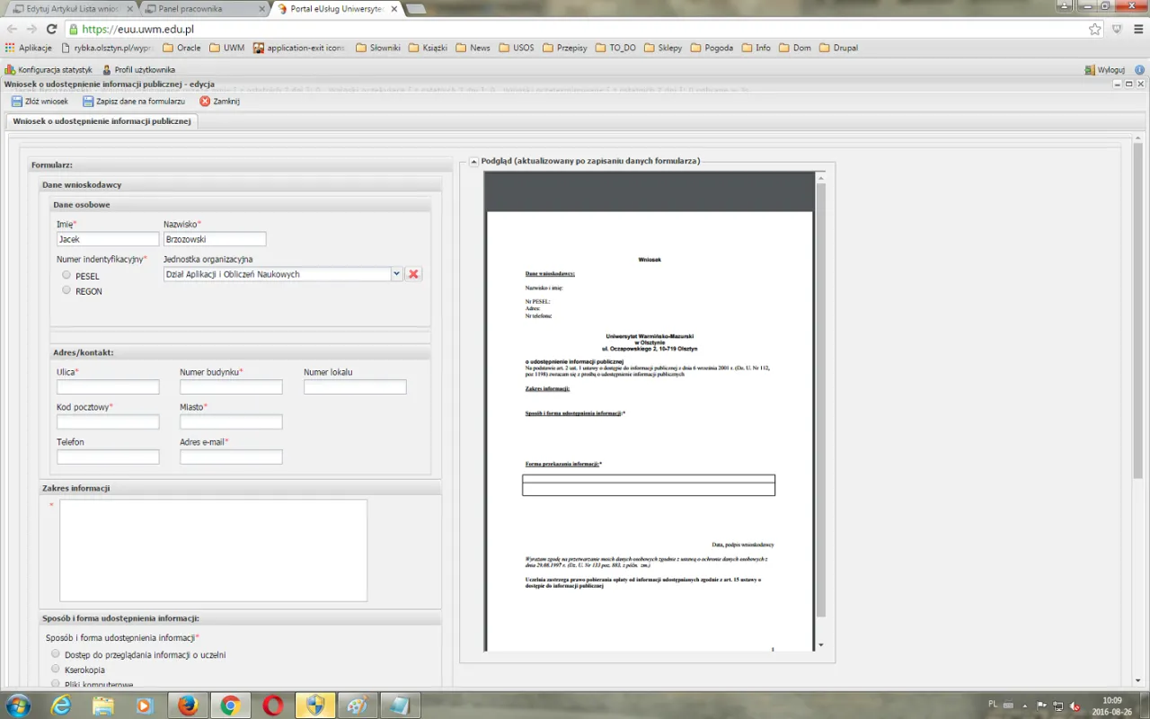Screen dimensions: 1150x719
Task: Open the Chrome menu hamburger button
Action: tap(1138, 29)
